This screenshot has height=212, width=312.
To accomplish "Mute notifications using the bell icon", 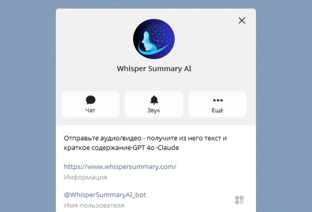I will click(154, 100).
